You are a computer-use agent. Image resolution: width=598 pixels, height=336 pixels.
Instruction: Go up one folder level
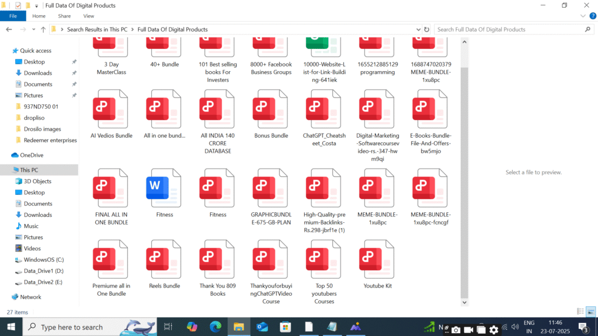coord(43,29)
